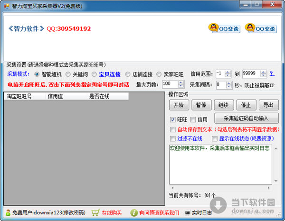
Task: Click the 开始 button
Action: [x=179, y=105]
